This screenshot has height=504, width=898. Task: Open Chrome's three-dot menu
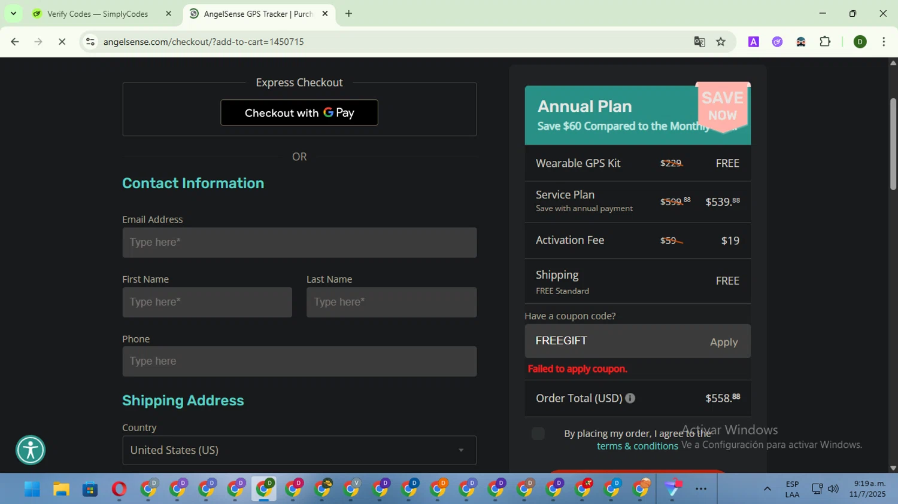tap(884, 42)
